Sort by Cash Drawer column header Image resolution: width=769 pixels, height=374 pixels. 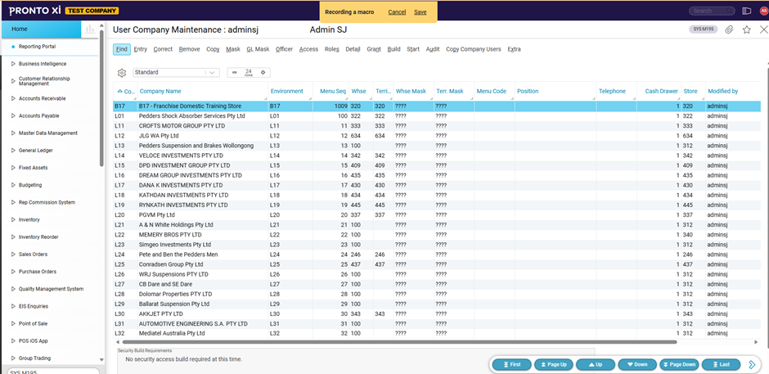(x=662, y=92)
